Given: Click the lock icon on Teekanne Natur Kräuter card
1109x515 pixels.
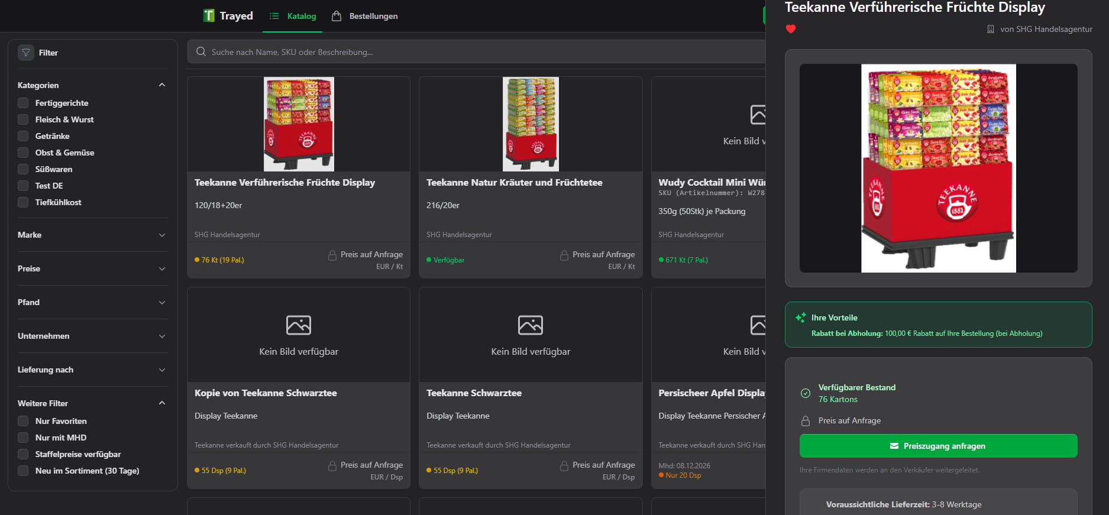Looking at the screenshot, I should [564, 255].
